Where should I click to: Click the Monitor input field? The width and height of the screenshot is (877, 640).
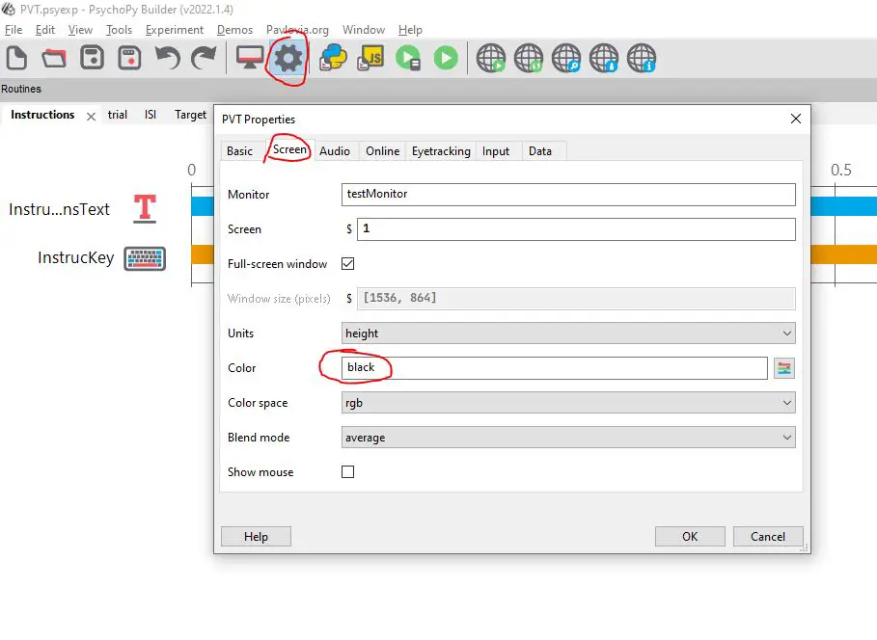[x=568, y=195]
